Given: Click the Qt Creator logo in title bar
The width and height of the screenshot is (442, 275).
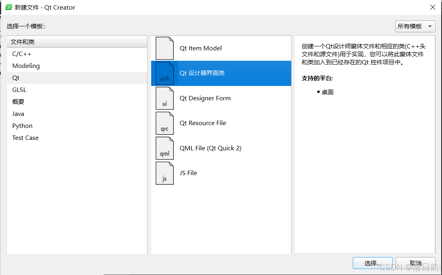Looking at the screenshot, I should tap(9, 7).
